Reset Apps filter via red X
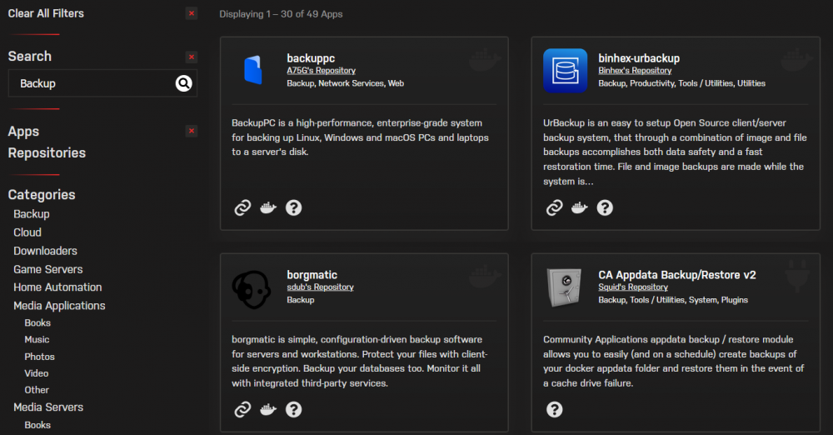833x435 pixels. coord(192,131)
